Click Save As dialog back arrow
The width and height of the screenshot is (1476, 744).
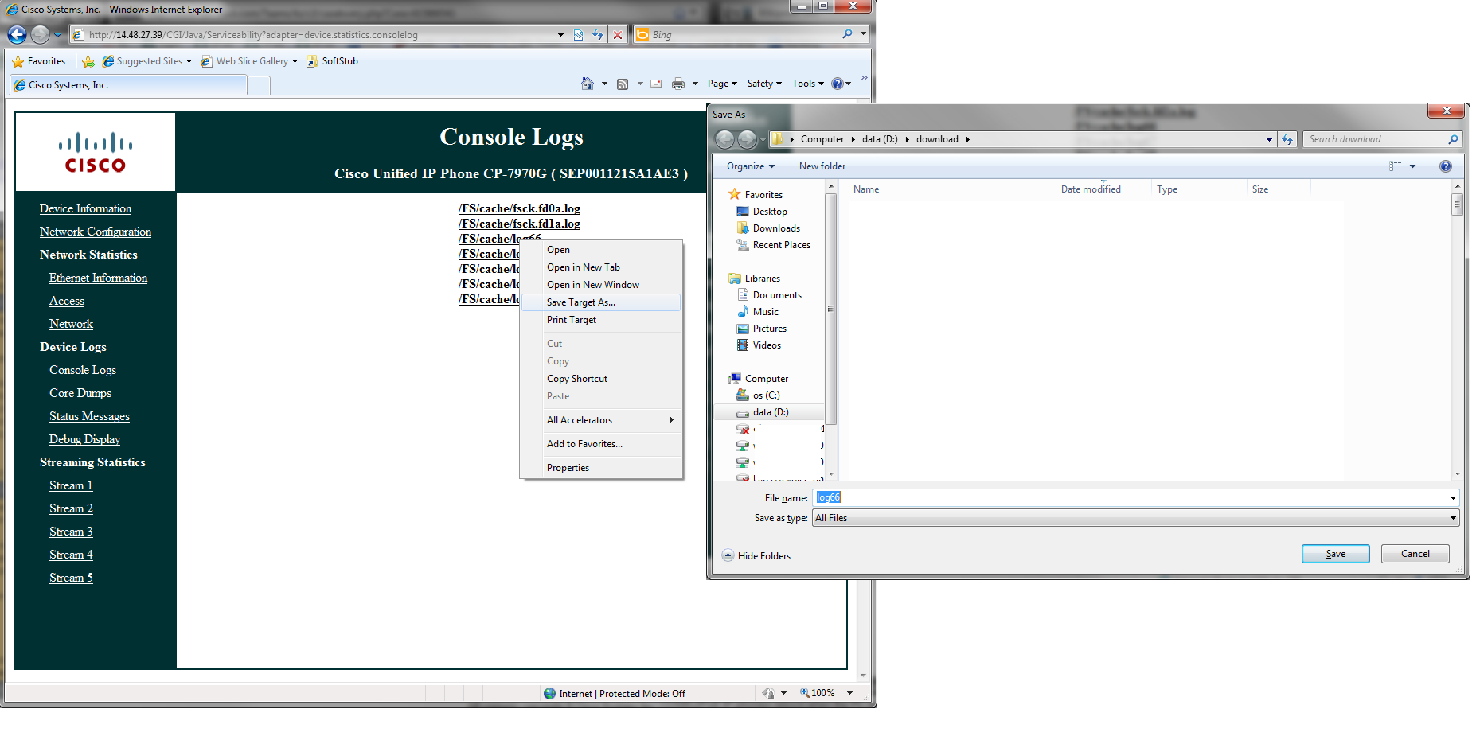tap(724, 139)
